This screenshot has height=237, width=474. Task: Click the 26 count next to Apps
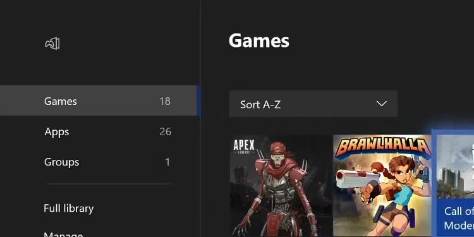[165, 132]
